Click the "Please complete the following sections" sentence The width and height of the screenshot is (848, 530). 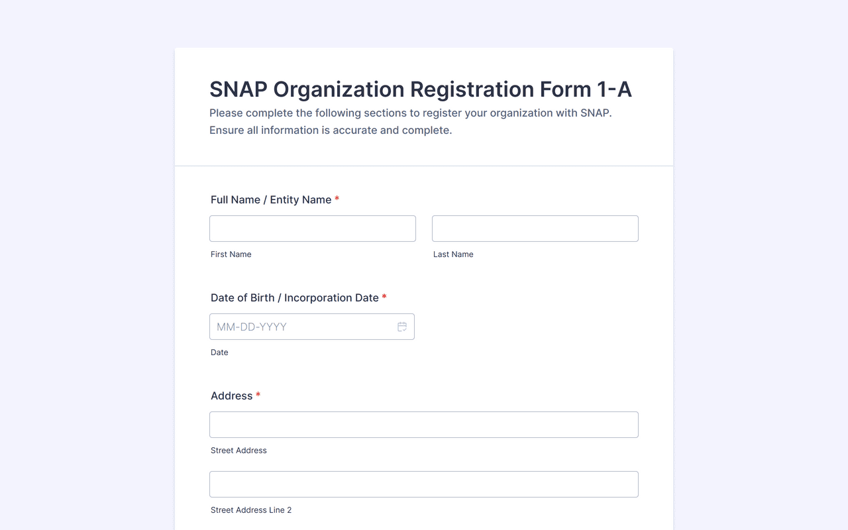(410, 113)
